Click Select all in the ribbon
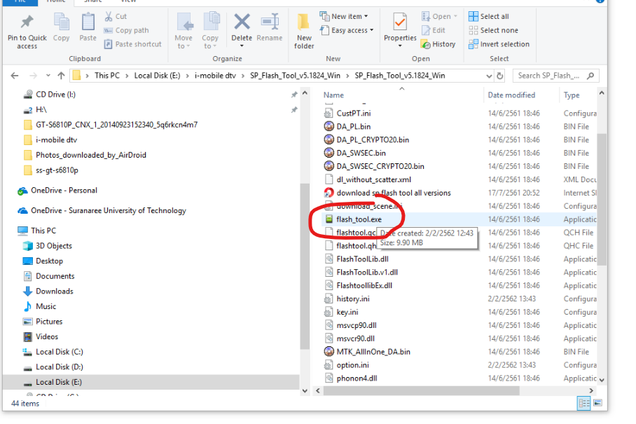636x424 pixels. click(488, 16)
